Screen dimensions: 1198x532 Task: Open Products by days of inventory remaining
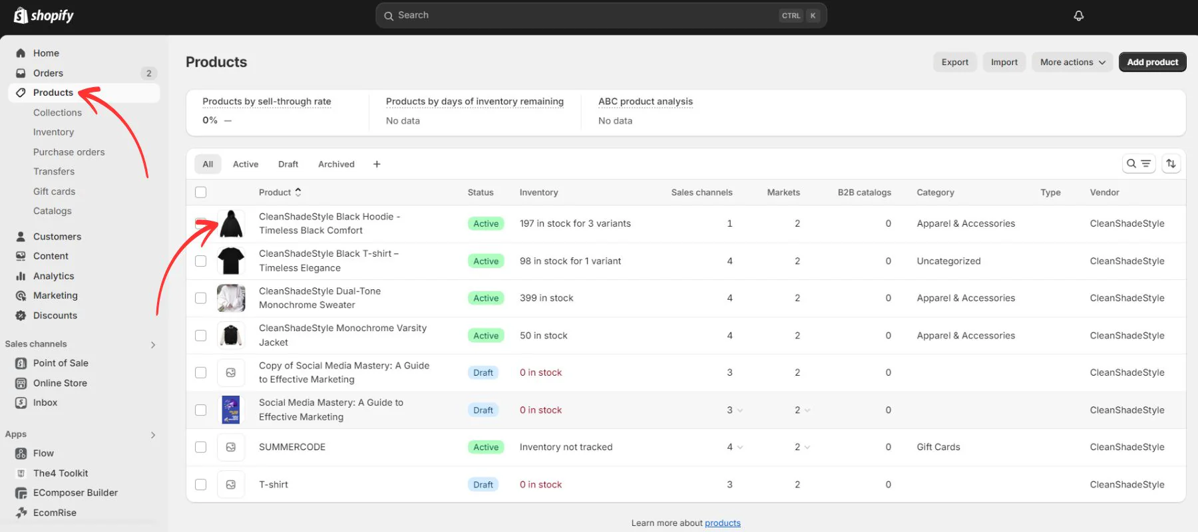click(475, 102)
